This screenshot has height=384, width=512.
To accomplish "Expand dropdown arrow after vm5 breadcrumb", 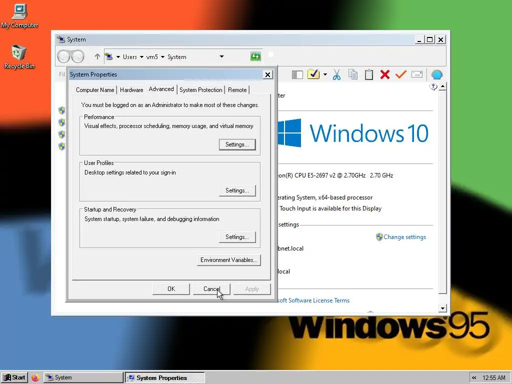I will click(x=162, y=57).
